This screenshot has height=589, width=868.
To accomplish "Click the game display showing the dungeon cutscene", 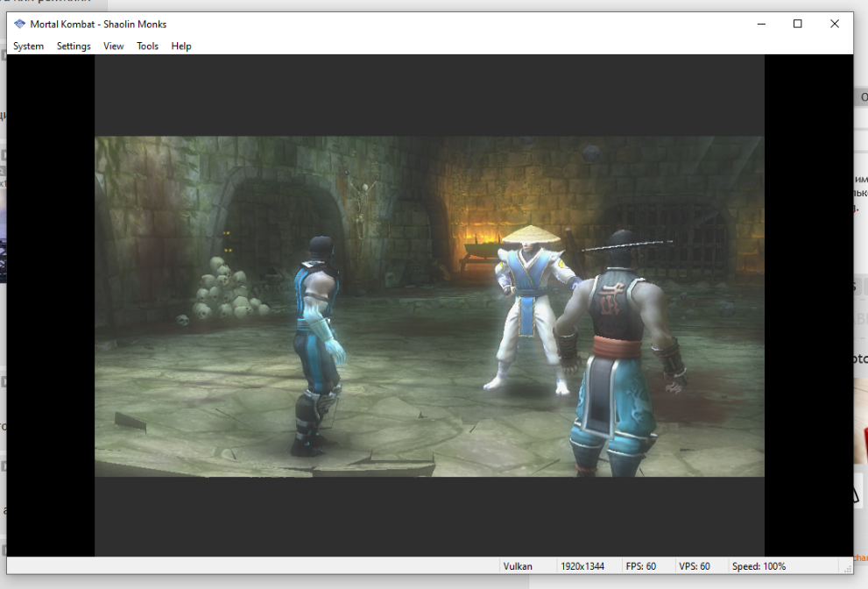I will (x=429, y=307).
